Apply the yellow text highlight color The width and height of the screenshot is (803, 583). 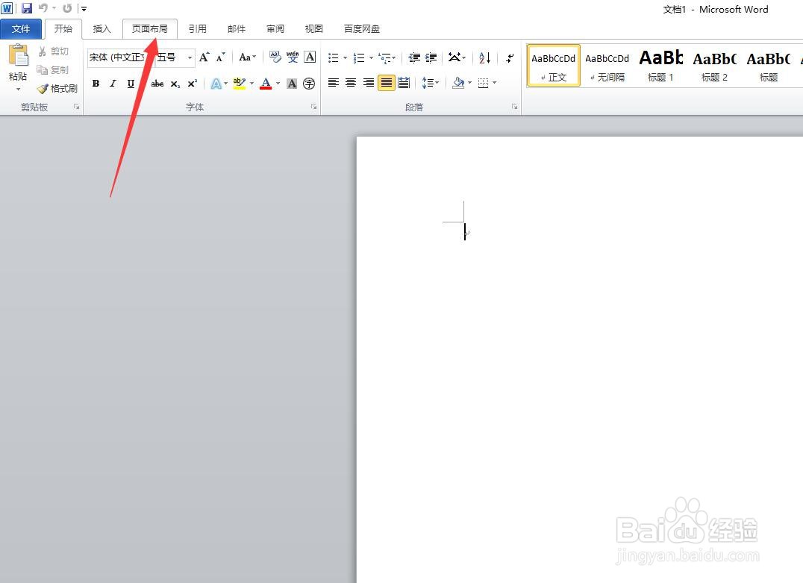pyautogui.click(x=239, y=84)
